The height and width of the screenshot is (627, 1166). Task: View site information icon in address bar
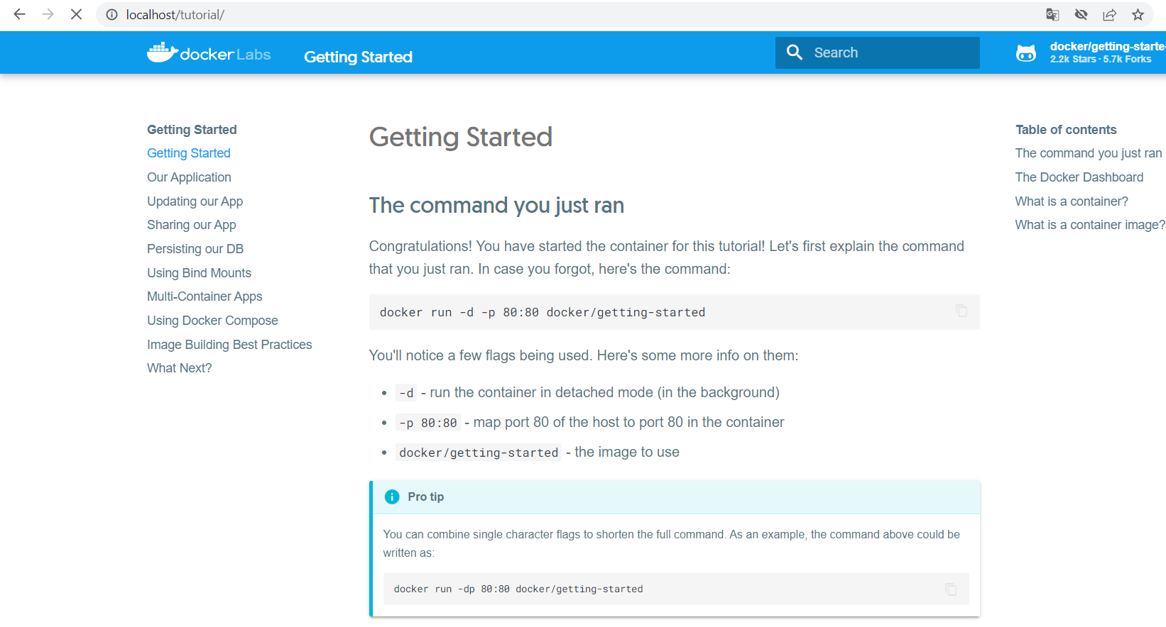(x=111, y=15)
